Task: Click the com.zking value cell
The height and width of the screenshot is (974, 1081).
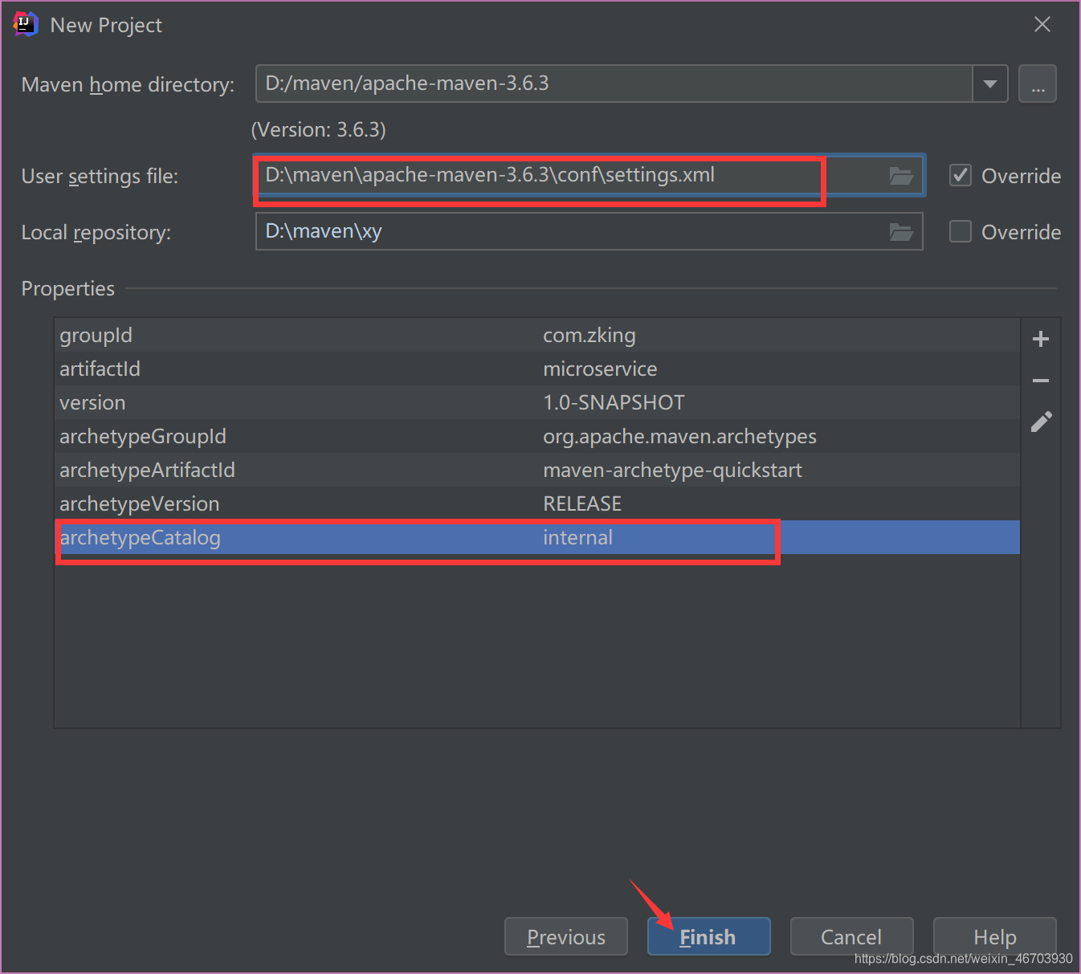Action: click(x=589, y=335)
